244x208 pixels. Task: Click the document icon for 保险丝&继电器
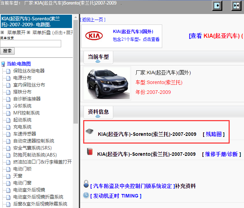tap(8, 71)
